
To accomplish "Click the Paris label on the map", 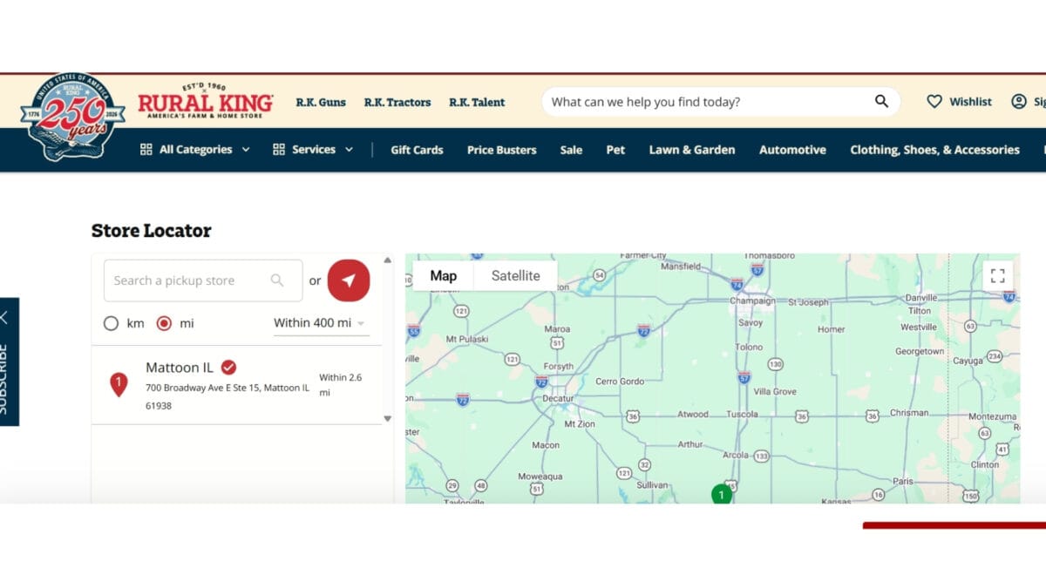I will 902,481.
